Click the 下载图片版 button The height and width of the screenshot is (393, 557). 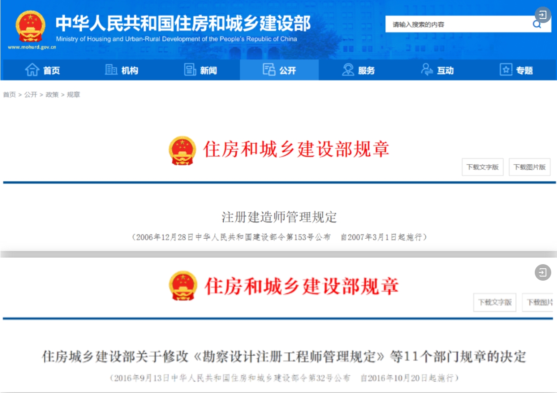tap(529, 167)
